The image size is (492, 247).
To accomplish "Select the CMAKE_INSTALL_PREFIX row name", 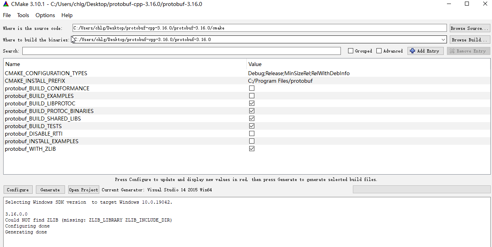I will (35, 81).
